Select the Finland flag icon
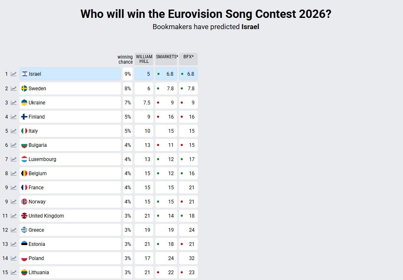Screen dimensions: 403x280 [24, 116]
